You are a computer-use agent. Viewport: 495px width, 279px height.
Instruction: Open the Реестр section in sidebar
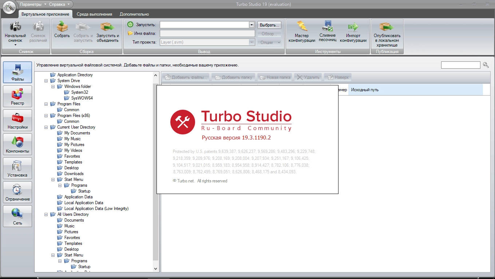click(17, 96)
